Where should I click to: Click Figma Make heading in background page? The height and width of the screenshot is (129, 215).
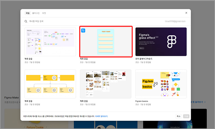[12, 98]
